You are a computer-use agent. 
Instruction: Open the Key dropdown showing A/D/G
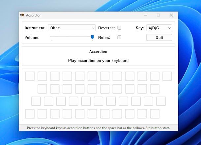(x=159, y=28)
